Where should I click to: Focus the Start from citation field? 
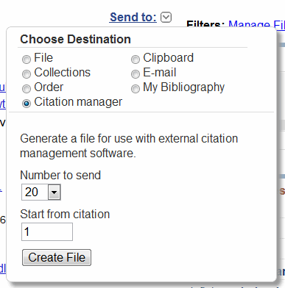pos(47,231)
